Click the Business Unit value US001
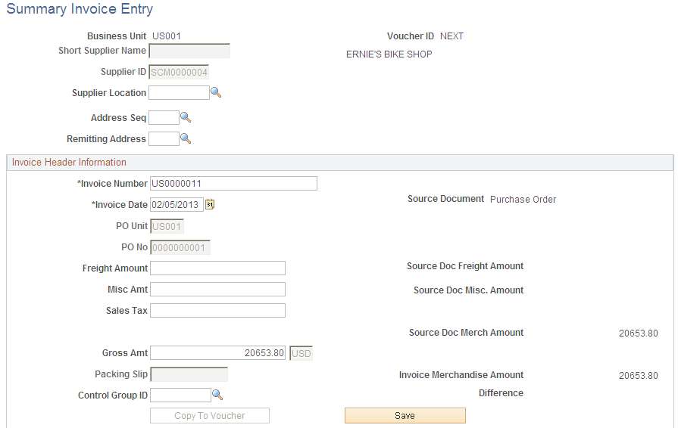678x428 pixels. (167, 36)
